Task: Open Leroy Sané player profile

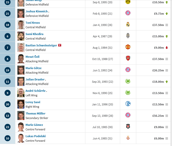Action: tap(33, 102)
